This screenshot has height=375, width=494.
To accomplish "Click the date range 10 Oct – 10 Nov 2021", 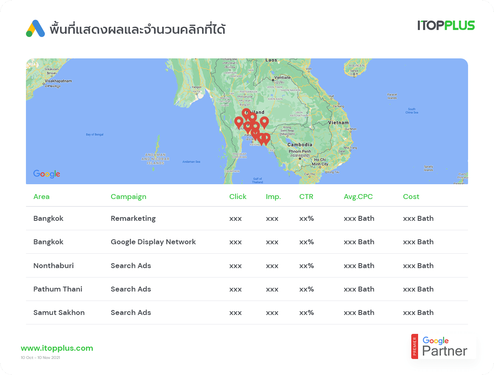I will [x=42, y=357].
